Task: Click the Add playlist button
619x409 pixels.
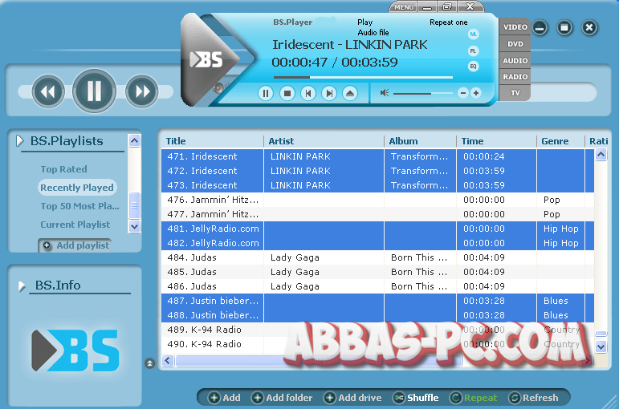Action: click(75, 245)
